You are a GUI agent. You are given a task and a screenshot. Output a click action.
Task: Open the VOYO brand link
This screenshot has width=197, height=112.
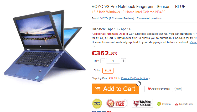pyautogui.click(x=104, y=18)
